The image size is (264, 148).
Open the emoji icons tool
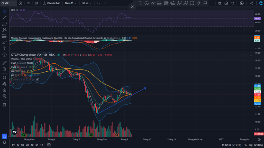(5, 55)
